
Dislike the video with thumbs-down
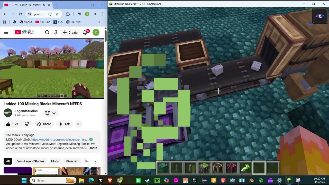[x=27, y=124]
